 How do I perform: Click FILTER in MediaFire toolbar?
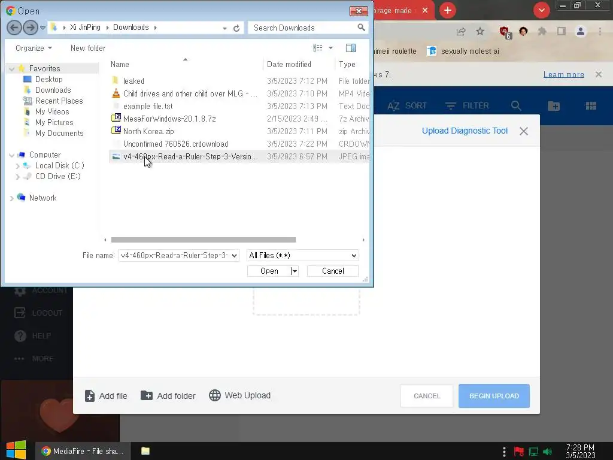467,105
